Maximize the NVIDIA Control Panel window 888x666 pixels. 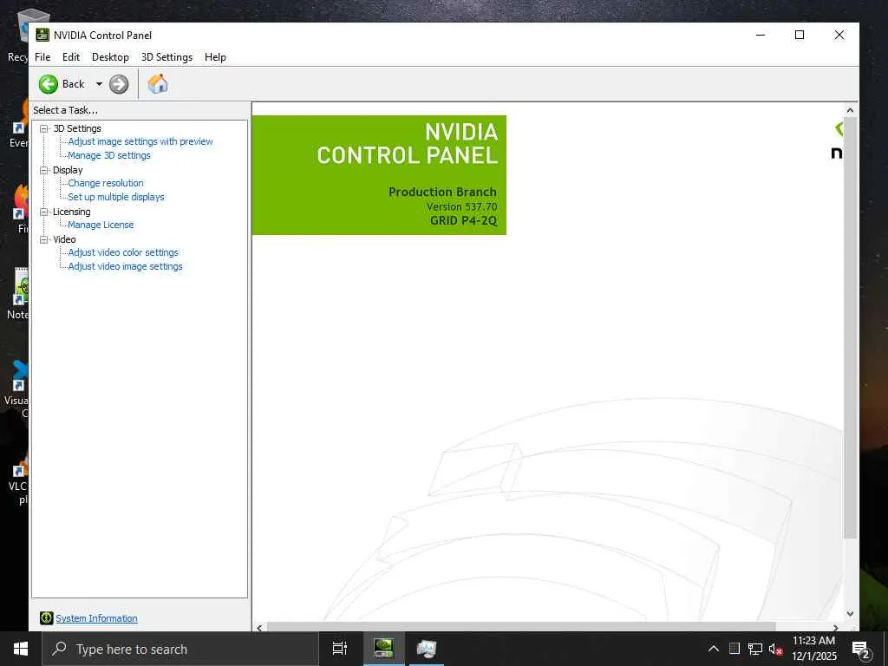800,35
